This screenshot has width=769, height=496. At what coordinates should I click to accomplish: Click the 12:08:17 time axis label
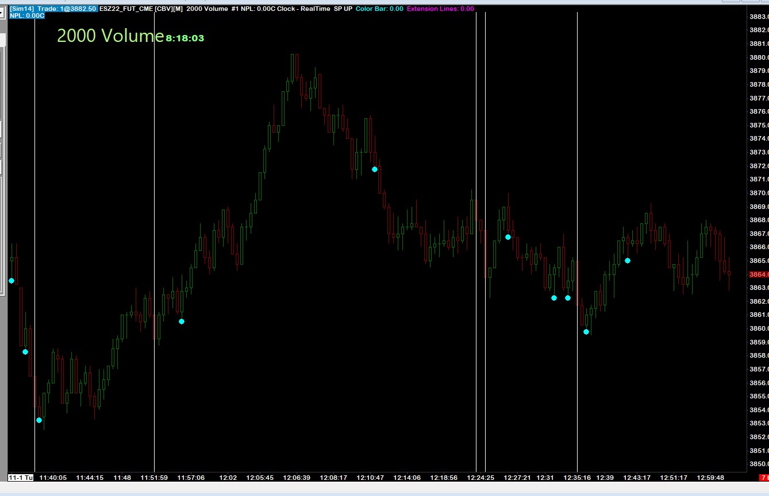click(x=333, y=478)
